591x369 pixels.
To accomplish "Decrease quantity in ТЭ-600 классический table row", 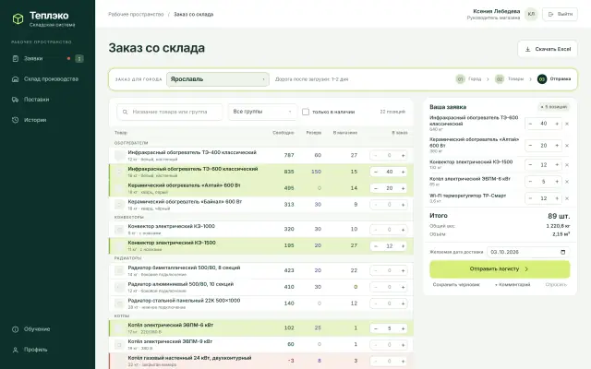I will tap(376, 172).
